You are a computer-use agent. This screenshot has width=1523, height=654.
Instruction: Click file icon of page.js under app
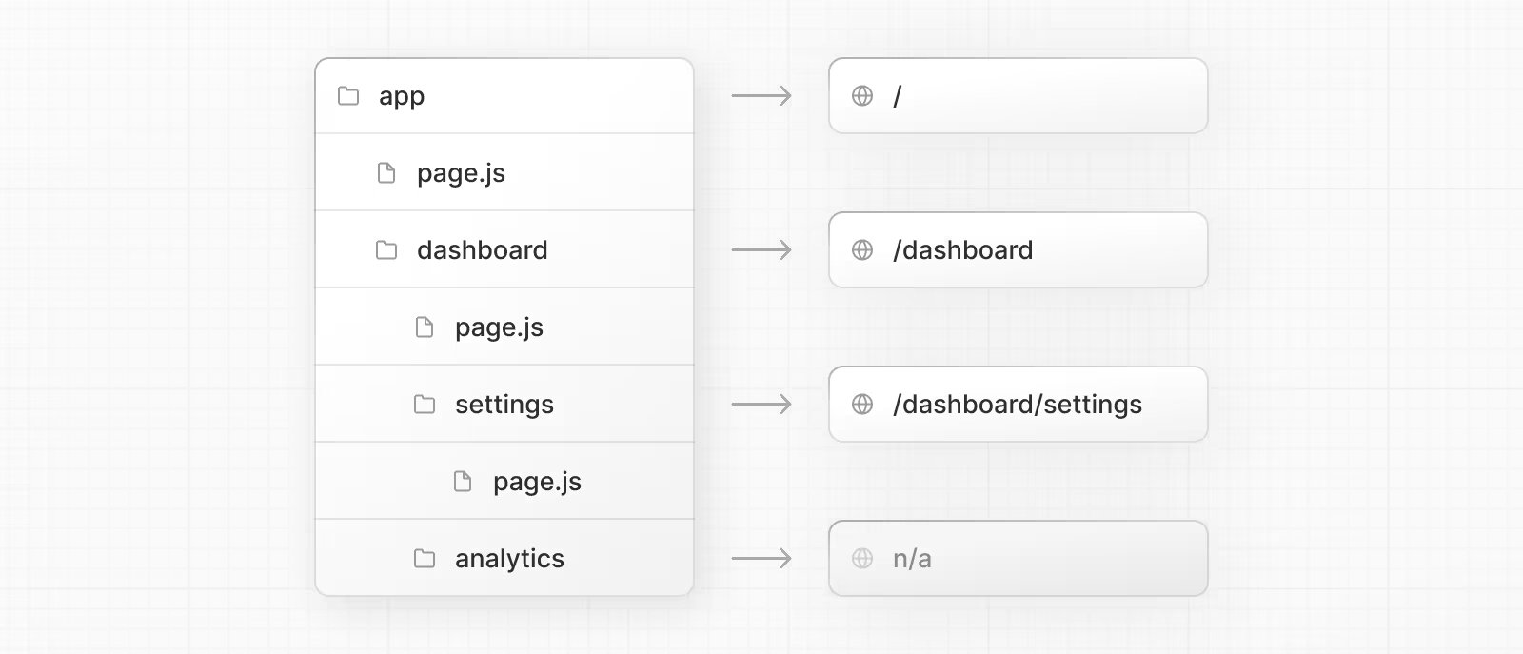(386, 173)
